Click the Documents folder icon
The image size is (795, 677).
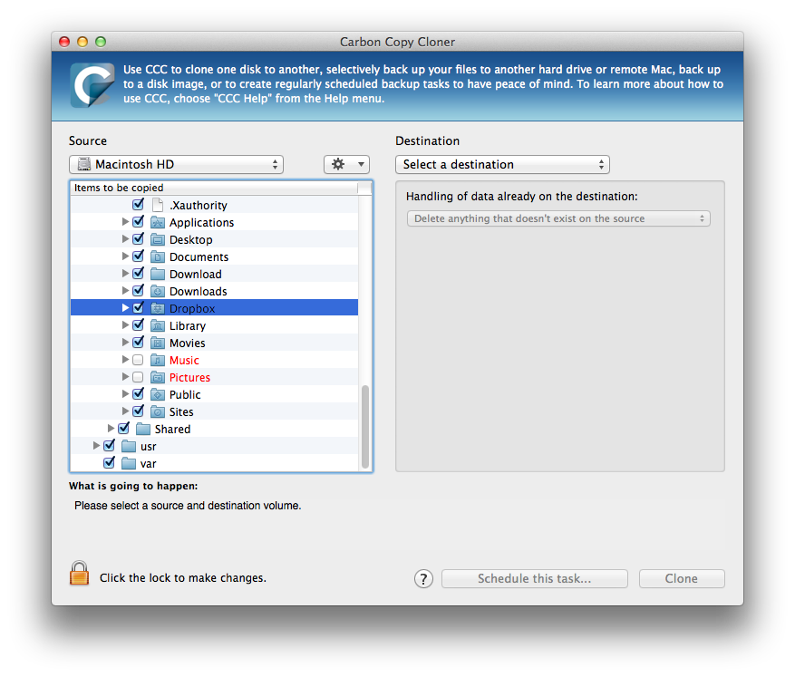coord(158,256)
